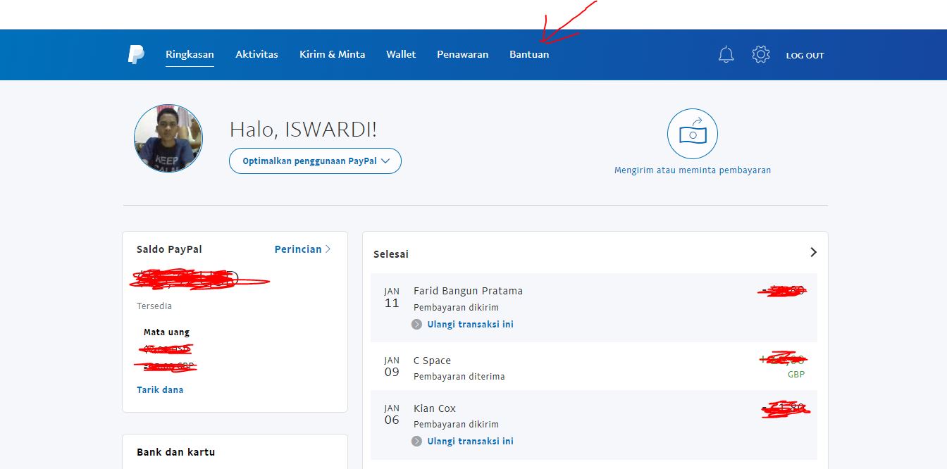Open the C Space transaction row
The width and height of the screenshot is (947, 469).
[594, 366]
